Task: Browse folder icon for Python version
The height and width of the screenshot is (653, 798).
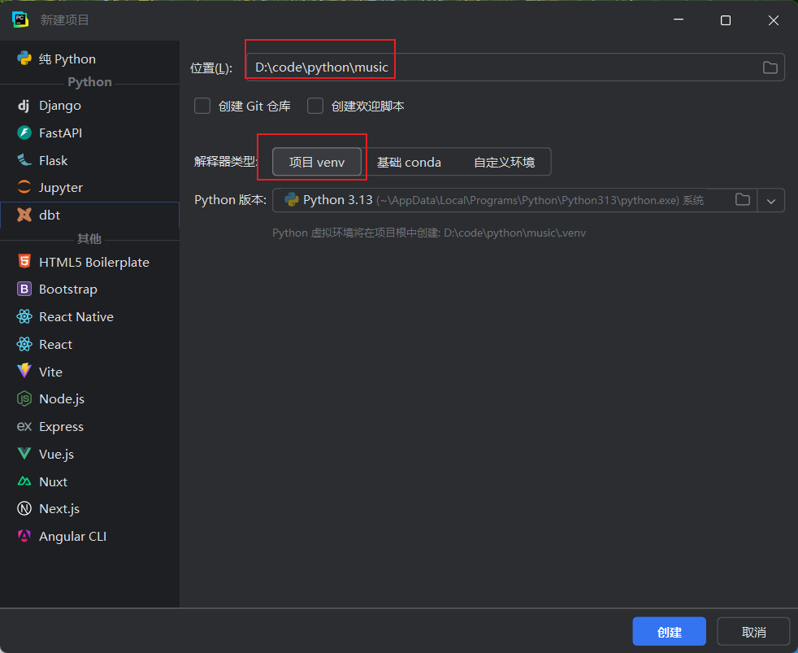Action: [x=743, y=200]
